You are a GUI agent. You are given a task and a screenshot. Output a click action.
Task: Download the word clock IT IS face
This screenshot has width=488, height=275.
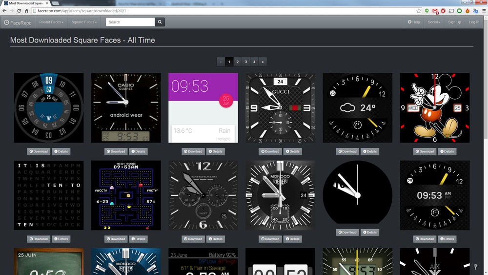click(39, 239)
